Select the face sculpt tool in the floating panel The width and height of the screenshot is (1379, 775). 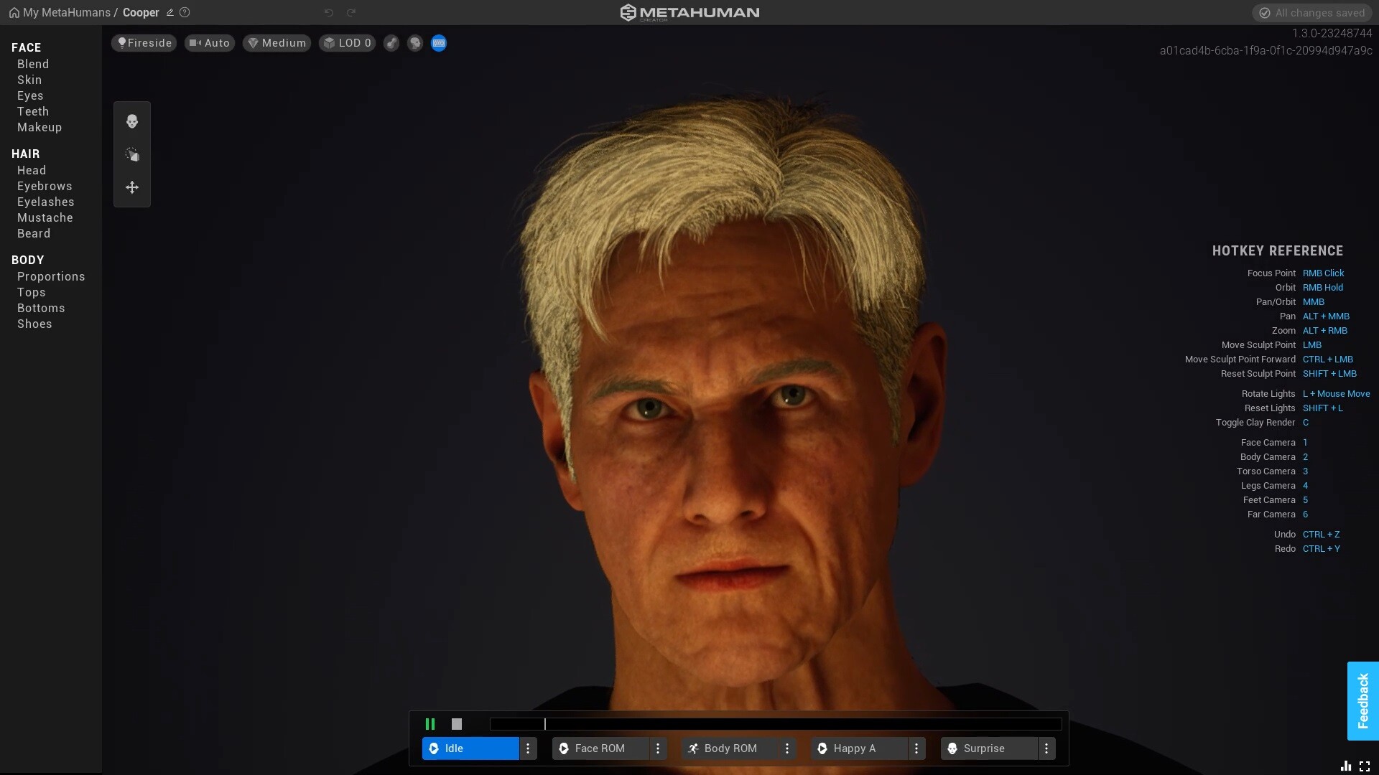coord(132,121)
